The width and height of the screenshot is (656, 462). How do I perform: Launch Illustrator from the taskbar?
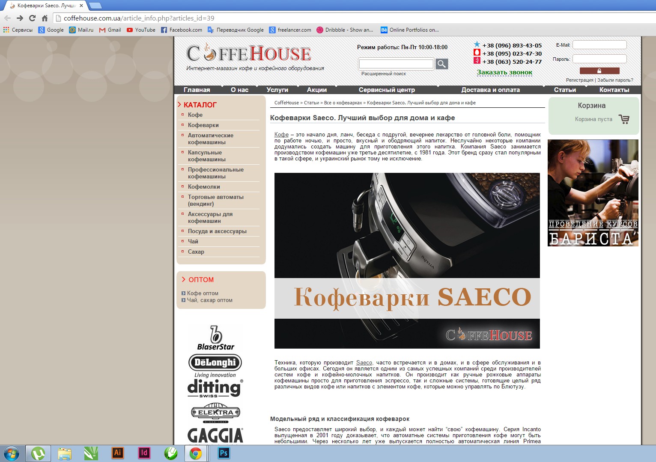click(117, 453)
